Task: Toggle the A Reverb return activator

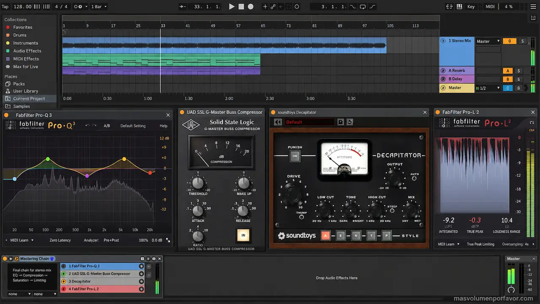Action: click(508, 71)
